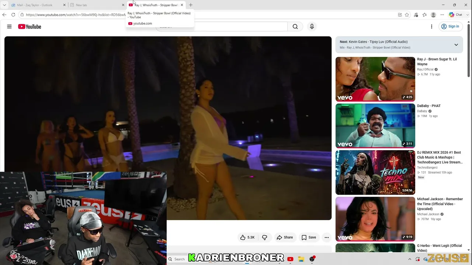Click the 'Next: Kevin Gates - Tipsy Luv' text
The width and height of the screenshot is (472, 265).
[x=374, y=42]
